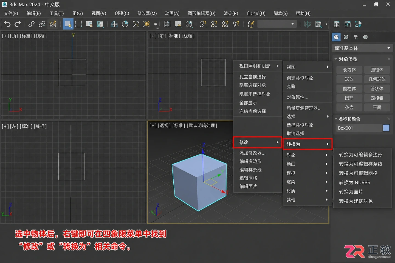Choose 转换为可编辑多边形
The image size is (395, 263).
coord(360,155)
